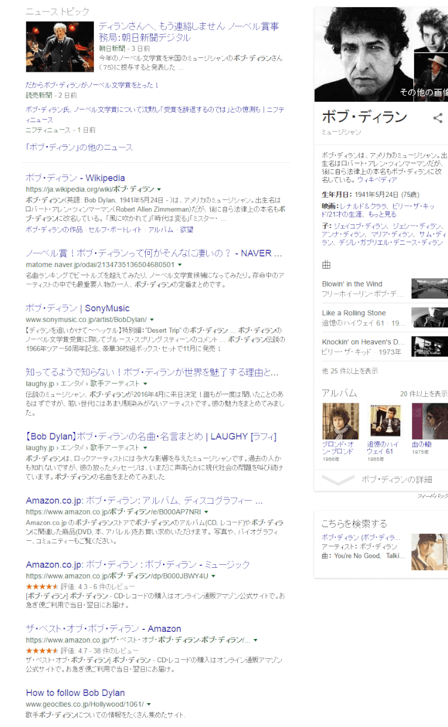Viewport: 448px width, 727px height.
Task: Click Blowin' in the Wind song thumbnail
Action: 429,288
